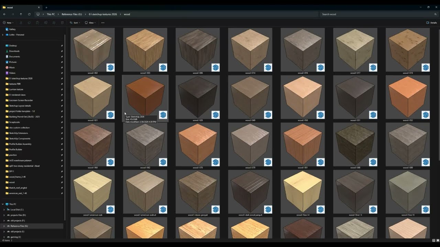Select wood l 081 thumbnail
The image size is (440, 247).
(x=303, y=144)
